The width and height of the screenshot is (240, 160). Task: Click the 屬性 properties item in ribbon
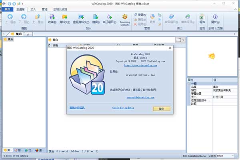pos(140,20)
